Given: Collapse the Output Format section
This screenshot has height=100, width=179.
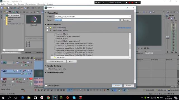Looking at the screenshot, I should pos(46,24).
